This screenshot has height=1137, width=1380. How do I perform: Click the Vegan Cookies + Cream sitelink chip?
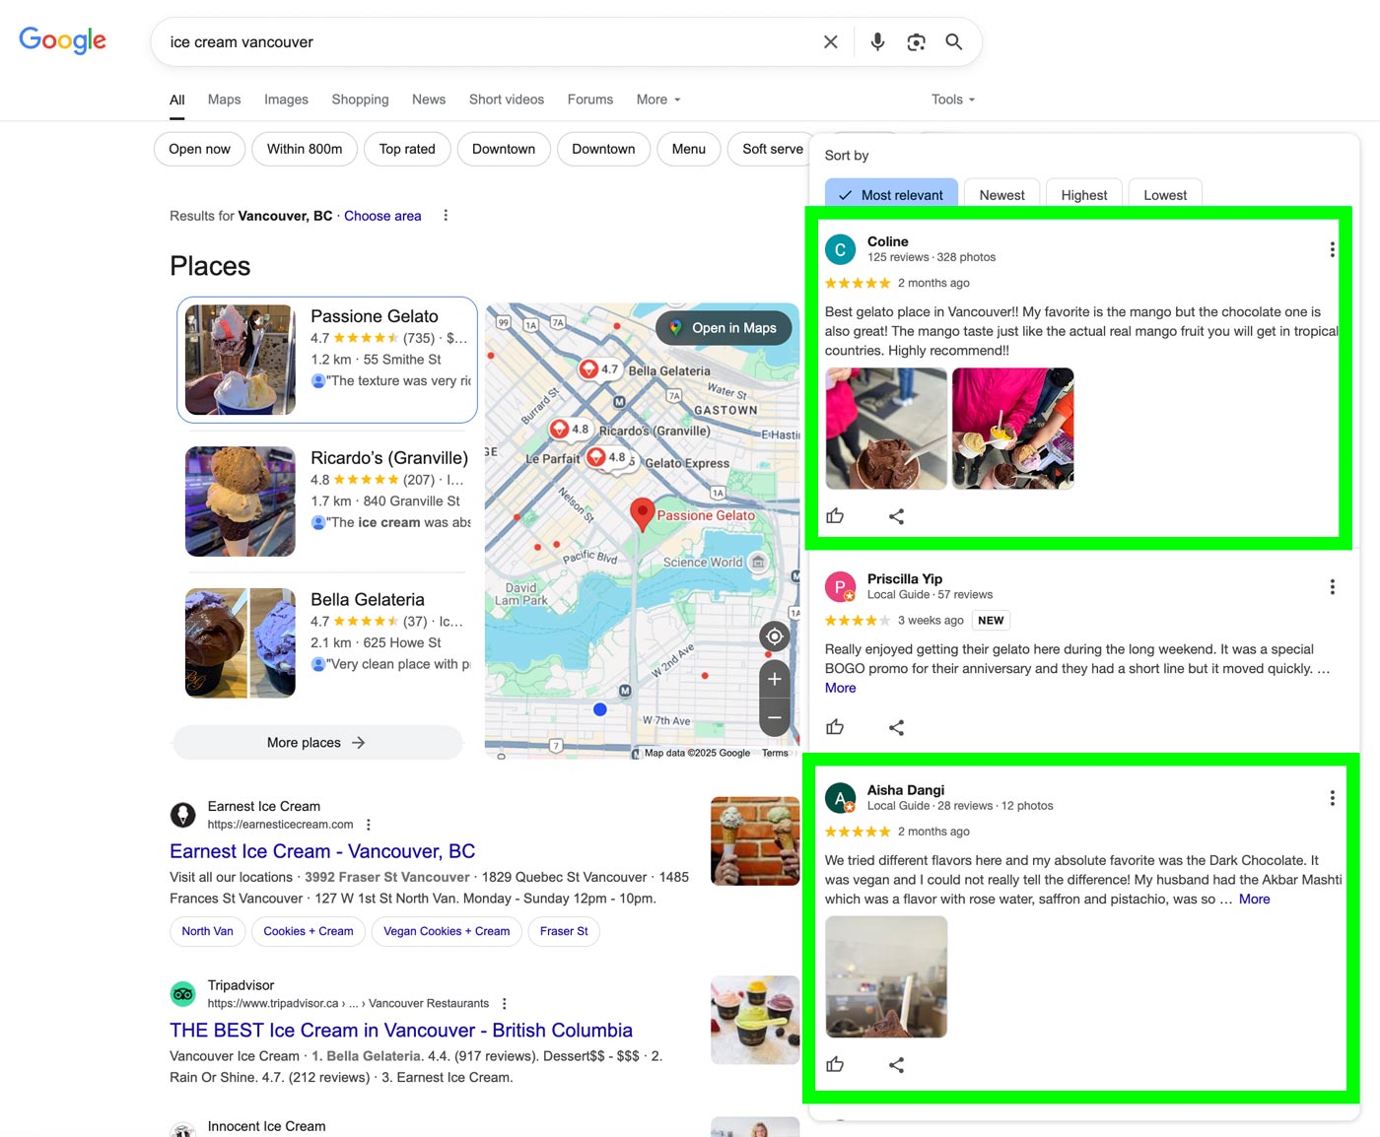tap(447, 931)
